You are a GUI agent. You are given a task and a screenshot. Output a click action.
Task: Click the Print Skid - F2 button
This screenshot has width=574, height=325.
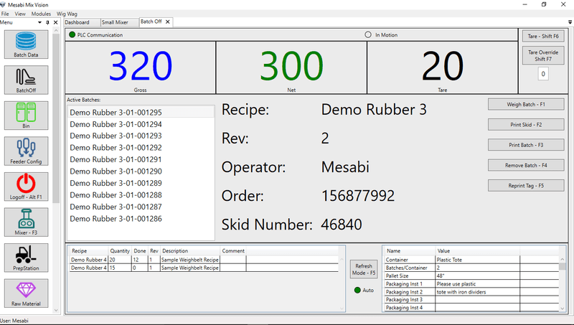(526, 124)
